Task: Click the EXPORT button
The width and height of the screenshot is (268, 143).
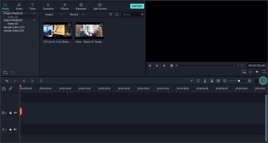Action: point(137,6)
